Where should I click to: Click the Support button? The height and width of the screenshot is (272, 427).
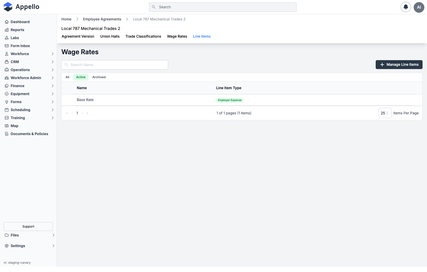[28, 226]
